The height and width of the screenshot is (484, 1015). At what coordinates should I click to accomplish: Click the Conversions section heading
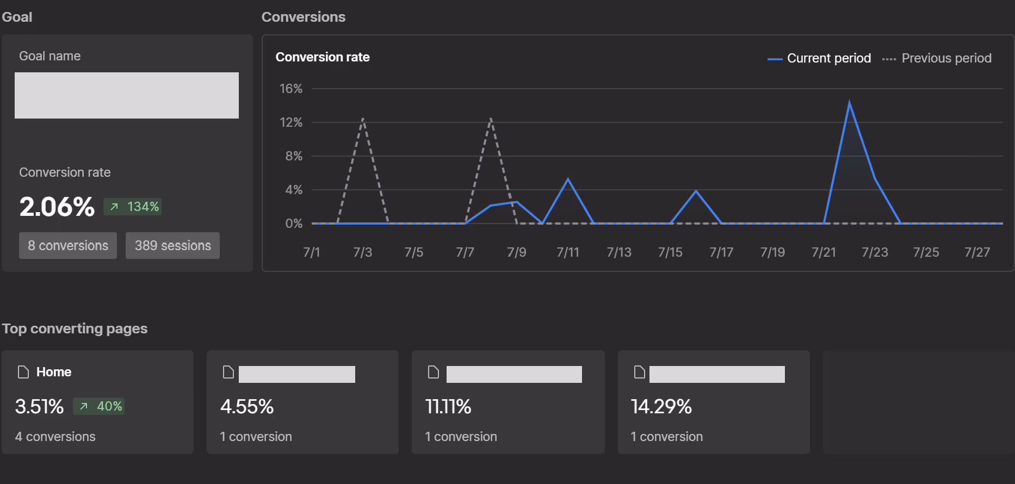pos(304,17)
